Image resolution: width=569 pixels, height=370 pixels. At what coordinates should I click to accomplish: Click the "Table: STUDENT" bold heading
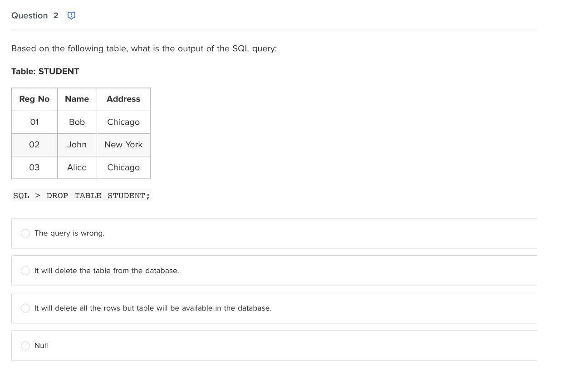45,71
